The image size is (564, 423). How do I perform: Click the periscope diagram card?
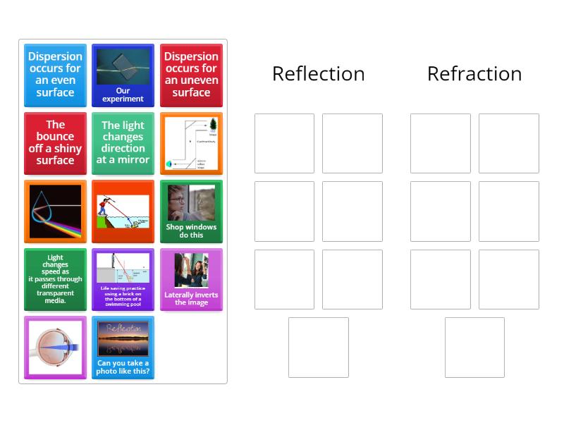pyautogui.click(x=191, y=143)
